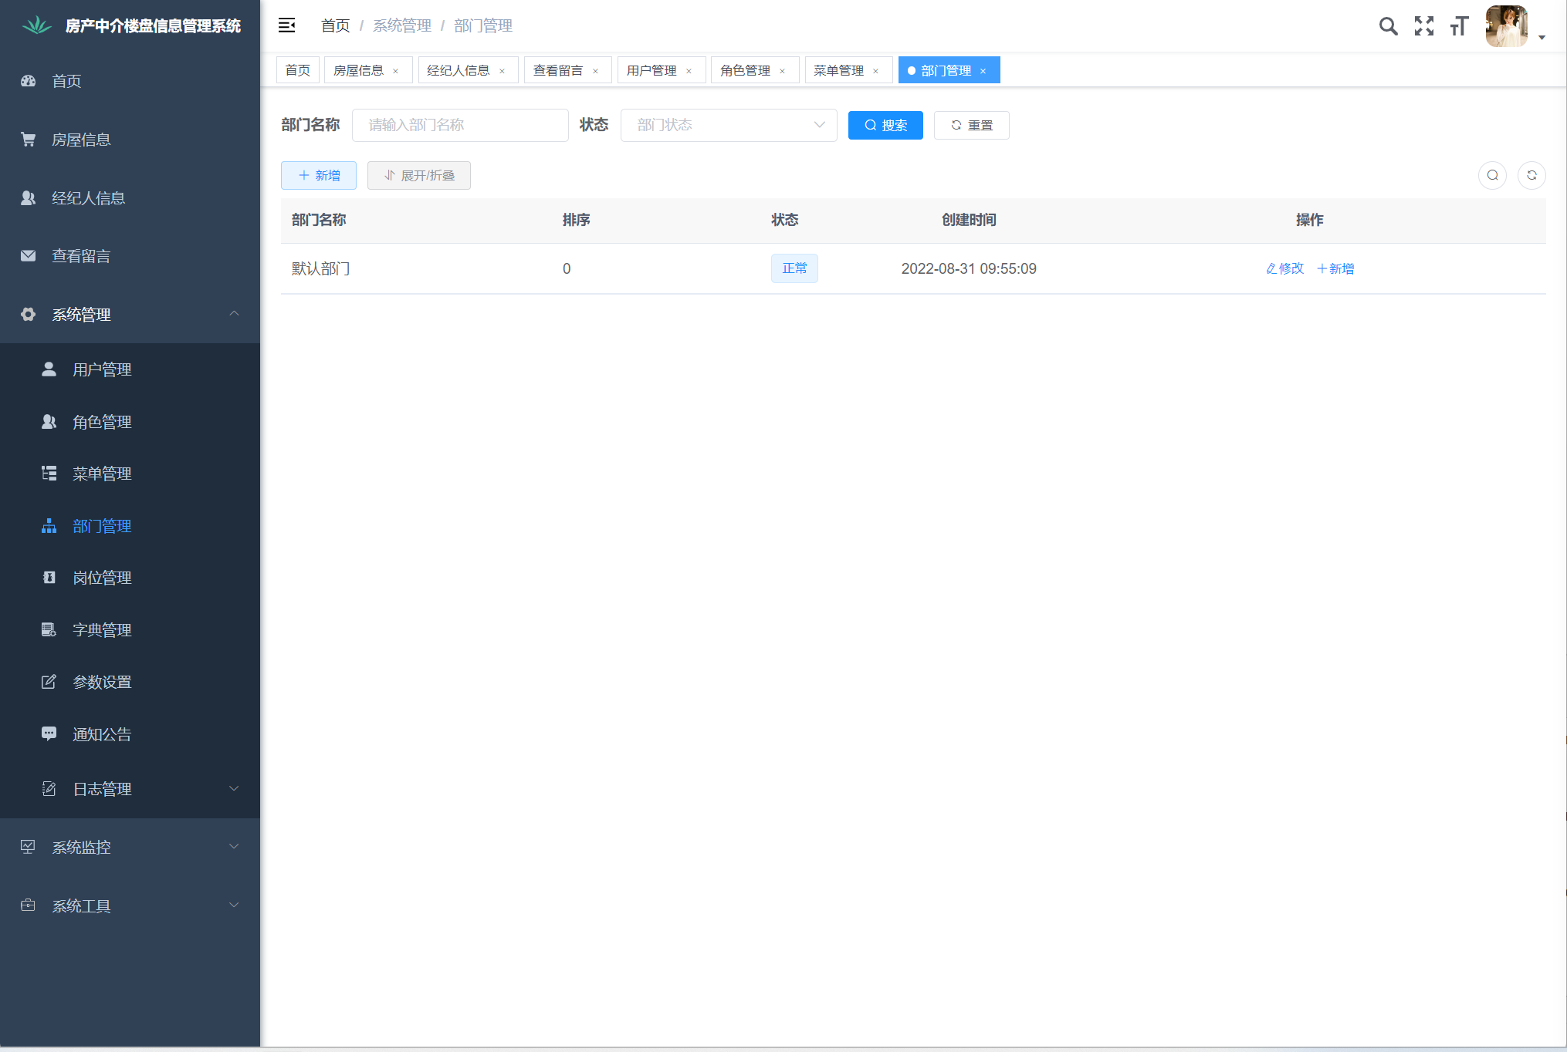Close the 房屋信息 tab with its x
The image size is (1567, 1052).
[x=396, y=71]
